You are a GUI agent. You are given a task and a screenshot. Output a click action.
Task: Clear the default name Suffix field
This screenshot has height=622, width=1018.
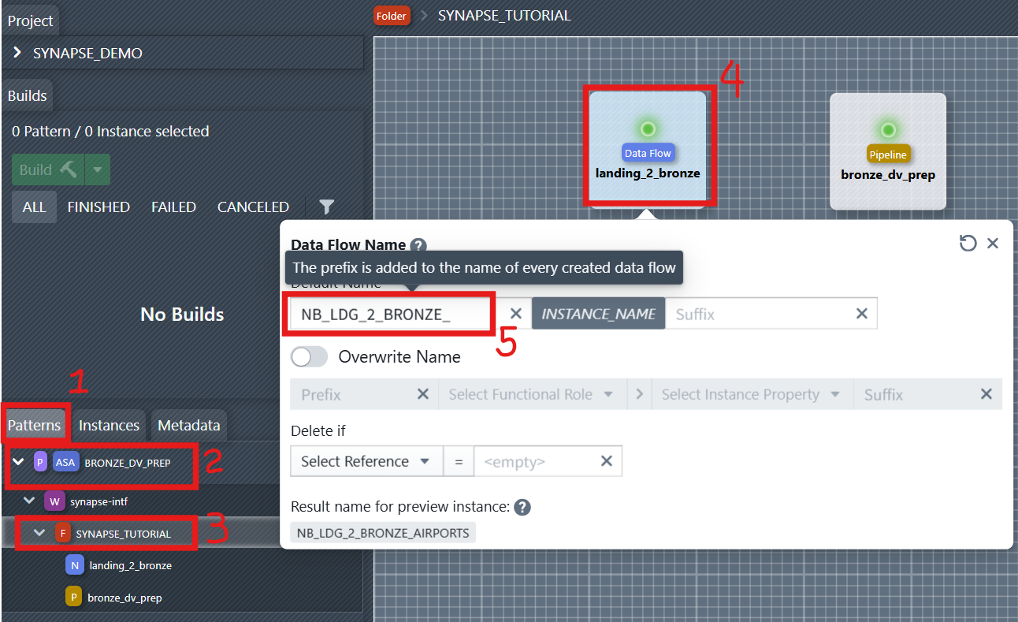[862, 314]
